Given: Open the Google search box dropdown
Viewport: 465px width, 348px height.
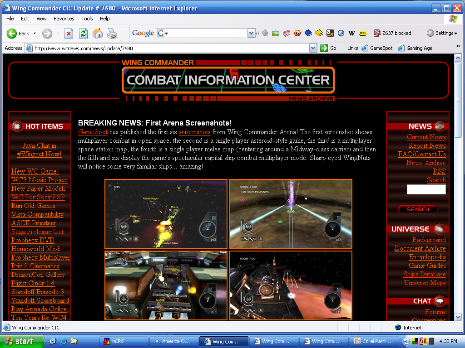Looking at the screenshot, I should (x=251, y=33).
